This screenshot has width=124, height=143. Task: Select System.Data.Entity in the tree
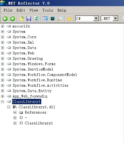coord(32,91)
